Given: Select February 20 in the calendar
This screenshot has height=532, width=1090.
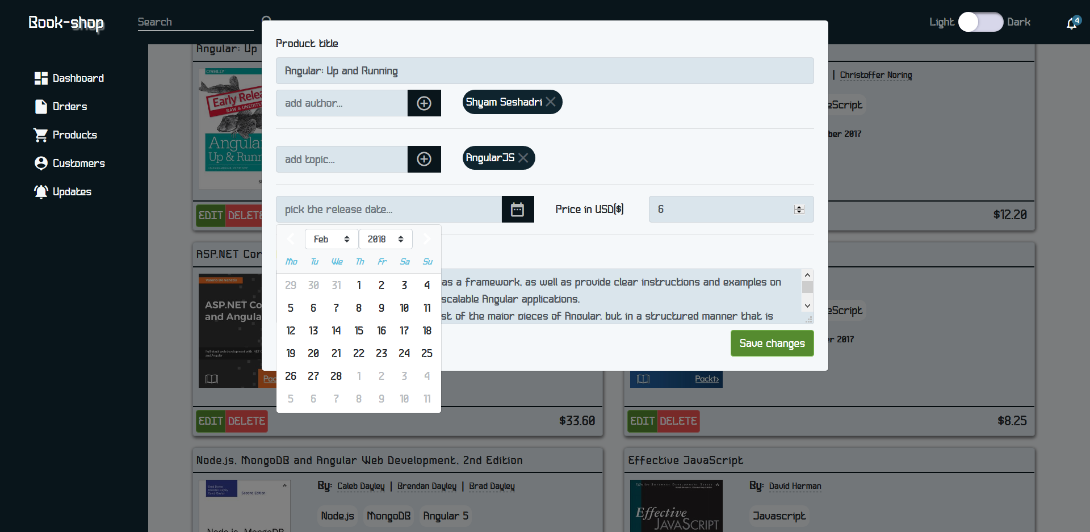Looking at the screenshot, I should coord(313,353).
